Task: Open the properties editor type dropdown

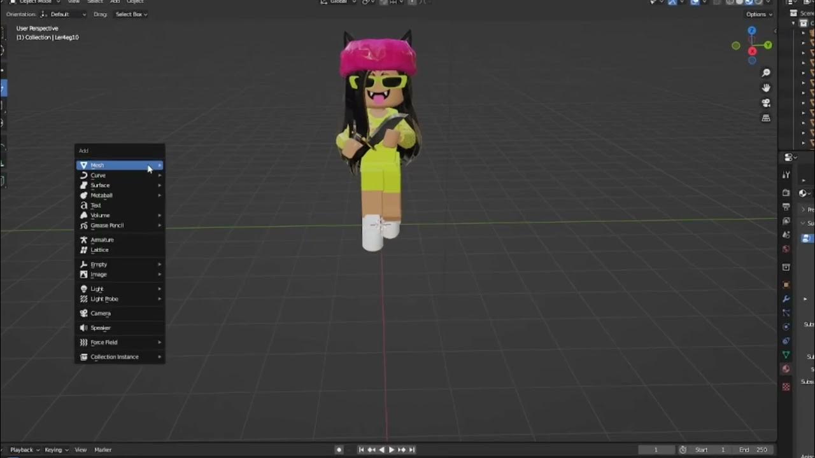Action: [790, 157]
